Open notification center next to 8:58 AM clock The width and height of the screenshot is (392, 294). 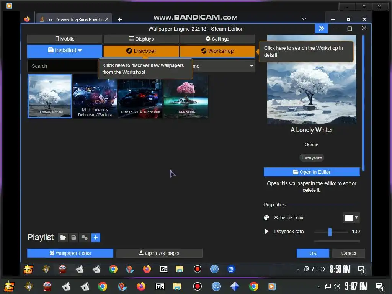tap(361, 269)
